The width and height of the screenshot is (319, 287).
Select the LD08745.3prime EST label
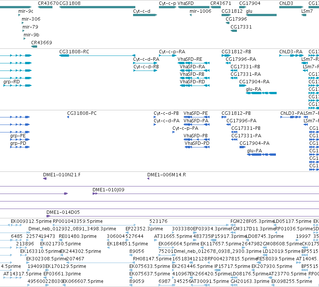265,236
